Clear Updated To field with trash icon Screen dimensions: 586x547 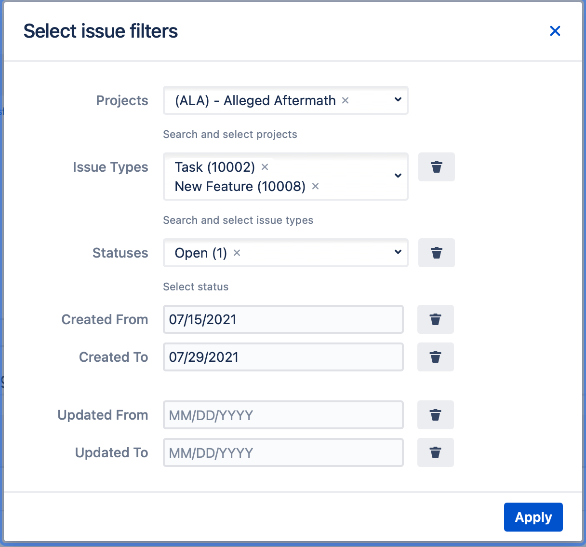(x=435, y=452)
